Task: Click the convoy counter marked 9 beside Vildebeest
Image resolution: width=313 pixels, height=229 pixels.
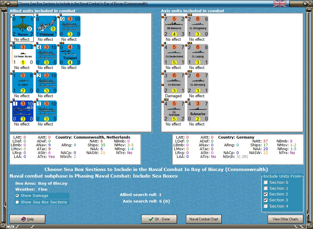Action: (70, 26)
